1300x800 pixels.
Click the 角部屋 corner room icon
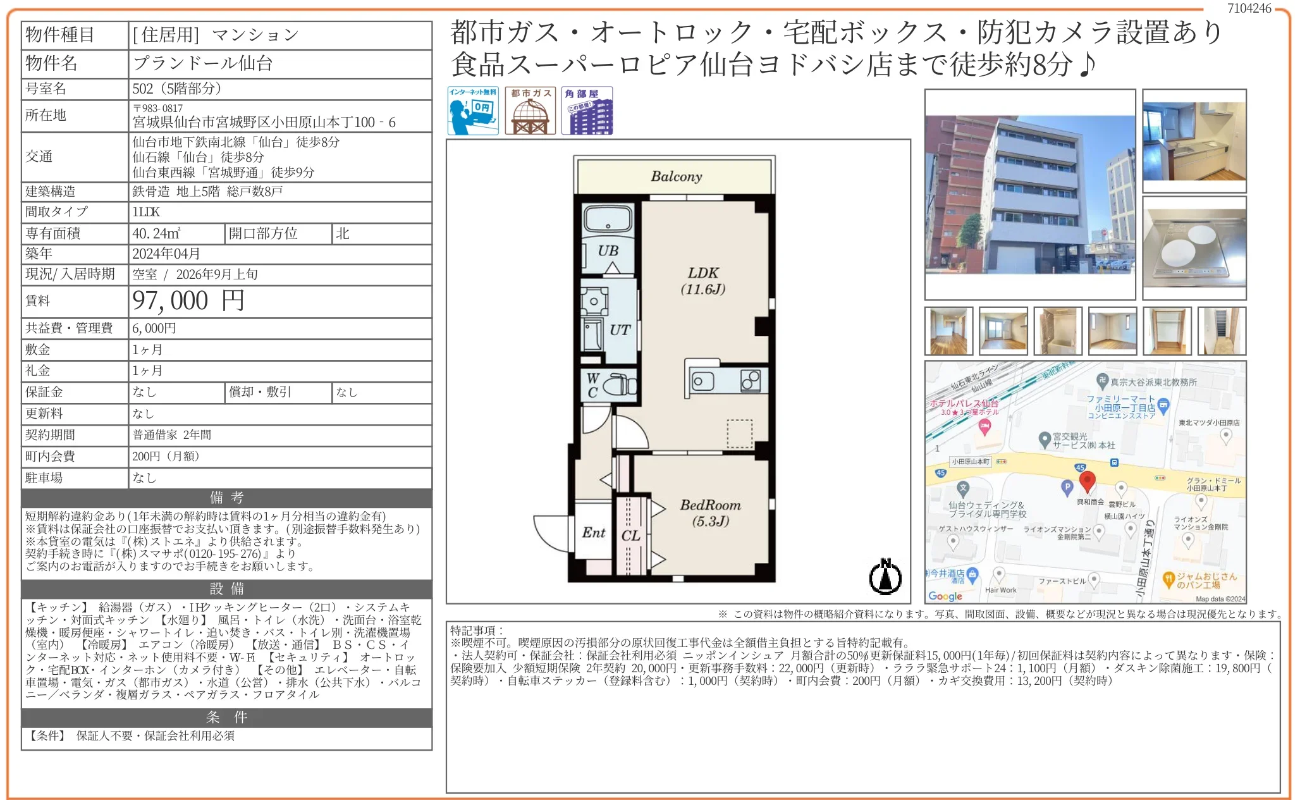click(587, 111)
